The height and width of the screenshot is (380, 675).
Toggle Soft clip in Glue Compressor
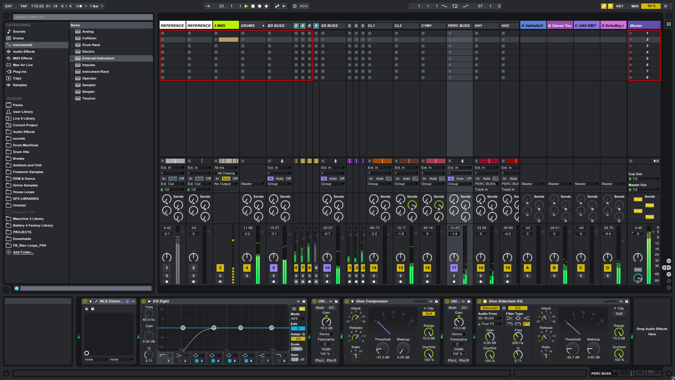click(x=429, y=313)
